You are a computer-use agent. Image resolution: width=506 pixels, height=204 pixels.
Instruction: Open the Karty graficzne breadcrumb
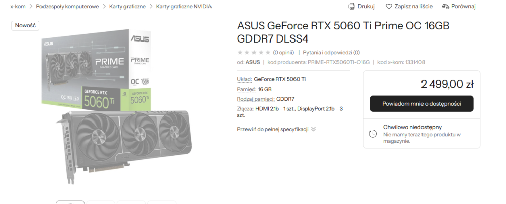[x=128, y=6]
